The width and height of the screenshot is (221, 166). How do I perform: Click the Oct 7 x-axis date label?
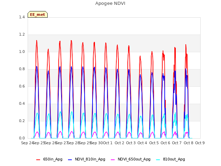pos(177,143)
